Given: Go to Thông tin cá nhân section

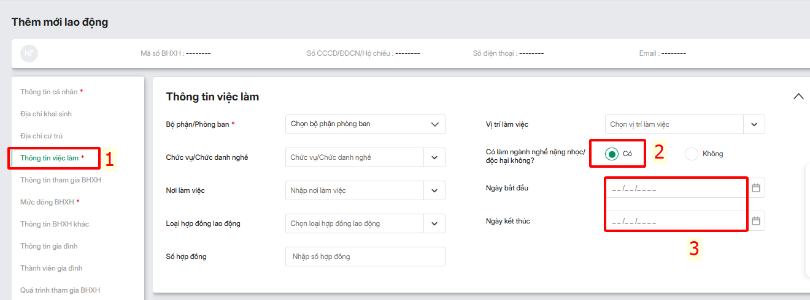Looking at the screenshot, I should pos(49,92).
